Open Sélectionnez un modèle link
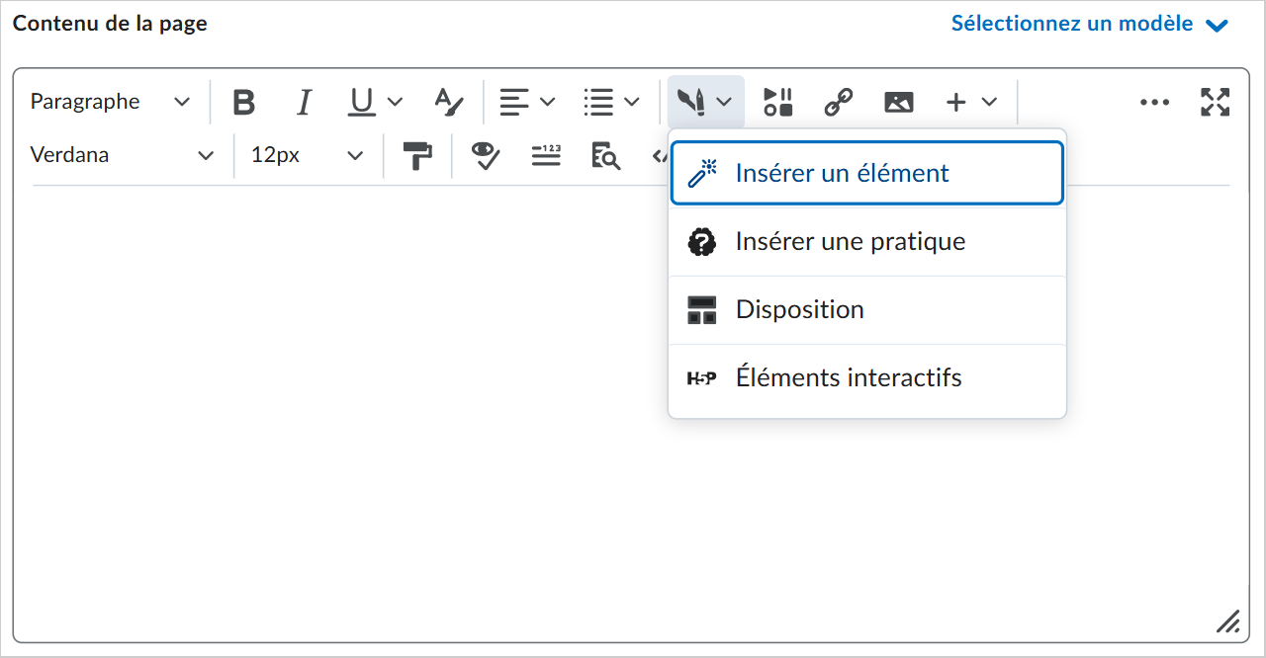Image resolution: width=1266 pixels, height=658 pixels. pos(1072,24)
